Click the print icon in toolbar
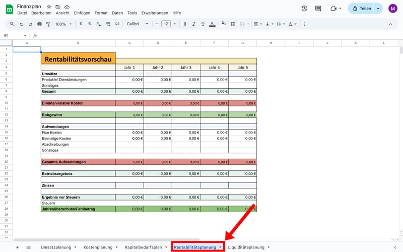The height and width of the screenshot is (252, 403). (x=38, y=24)
